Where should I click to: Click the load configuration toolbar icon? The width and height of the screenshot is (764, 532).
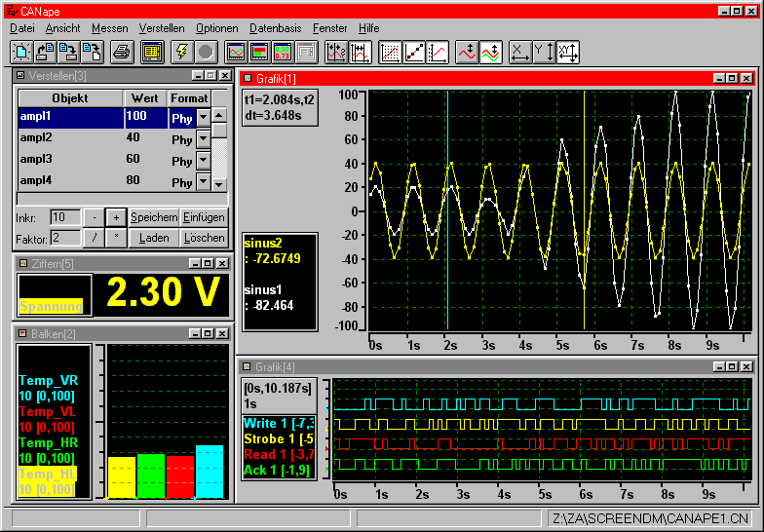click(45, 52)
